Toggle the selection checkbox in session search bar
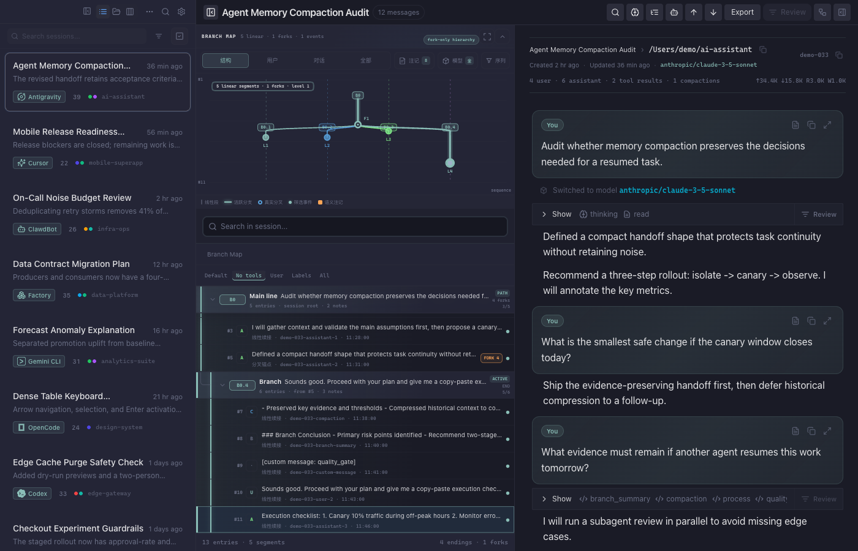858x551 pixels. (x=180, y=36)
